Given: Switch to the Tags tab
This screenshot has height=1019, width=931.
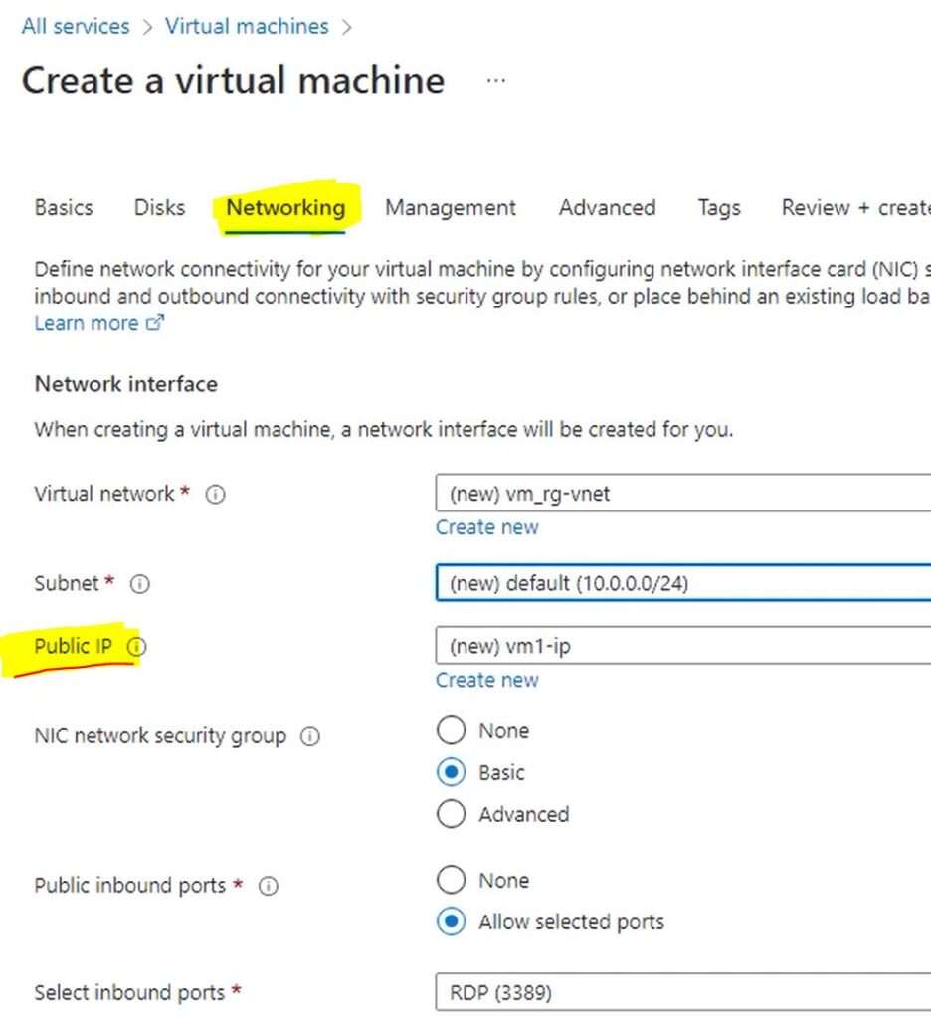Looking at the screenshot, I should [718, 207].
